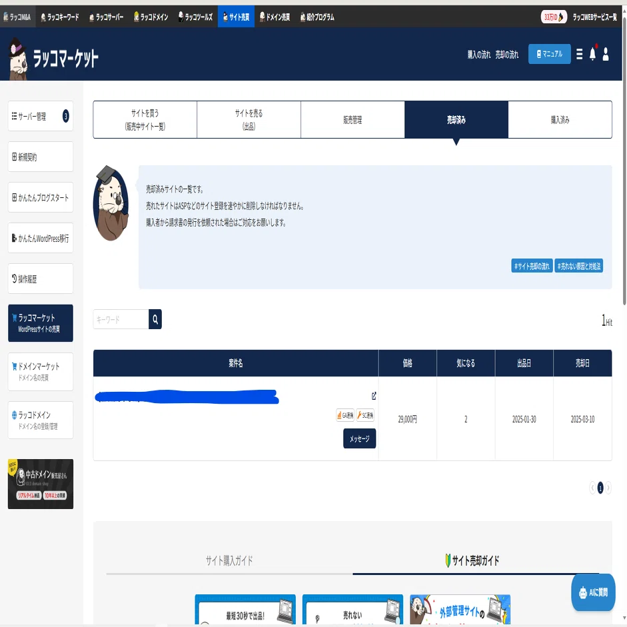Click the メッセージ button
Viewport: 627px width, 627px height.
click(x=360, y=438)
